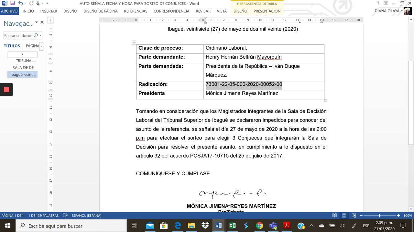Image resolution: width=414 pixels, height=232 pixels.
Task: Click the handwritten signature image
Action: click(232, 193)
